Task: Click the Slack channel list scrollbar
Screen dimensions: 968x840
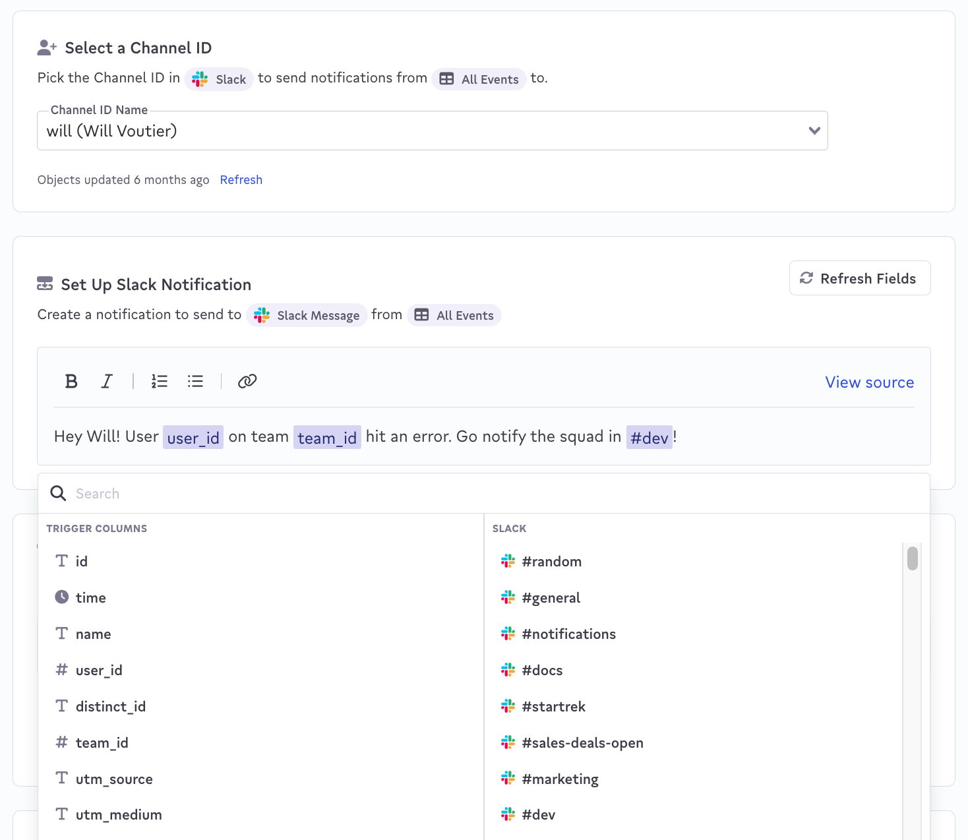Action: click(x=912, y=558)
